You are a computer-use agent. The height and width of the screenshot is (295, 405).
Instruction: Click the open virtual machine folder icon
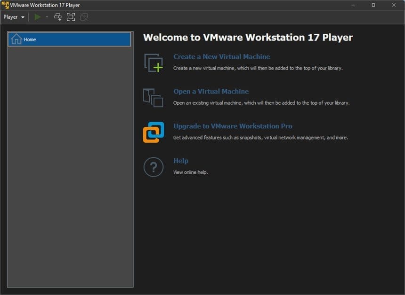[153, 98]
